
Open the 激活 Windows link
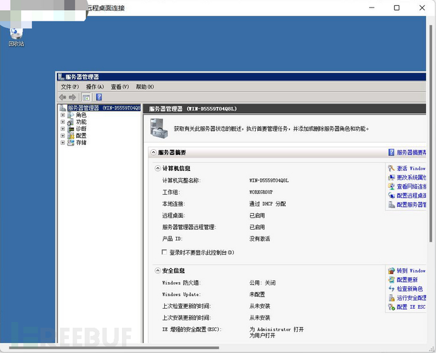click(411, 168)
